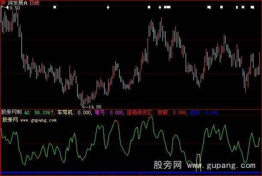
Task: Select the blue 追击 indicator value
Action: point(204,112)
